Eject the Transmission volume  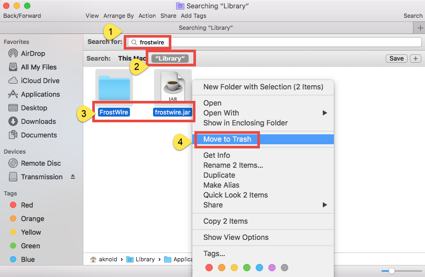[x=73, y=177]
